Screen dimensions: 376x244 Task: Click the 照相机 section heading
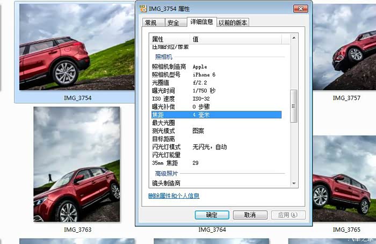click(164, 57)
